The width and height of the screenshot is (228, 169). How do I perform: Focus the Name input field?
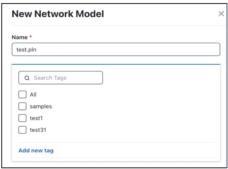click(x=116, y=49)
